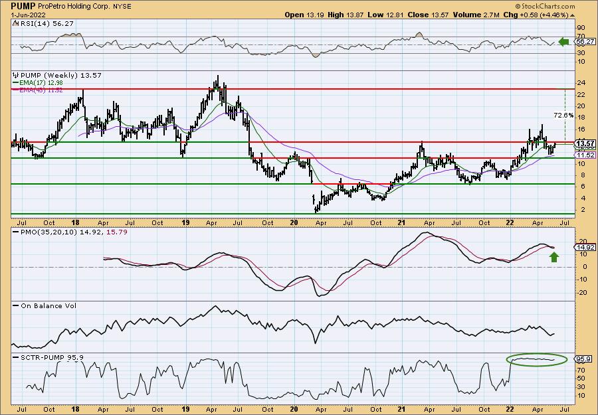
Task: Click the 13.57 price tag on right axis
Action: click(585, 143)
